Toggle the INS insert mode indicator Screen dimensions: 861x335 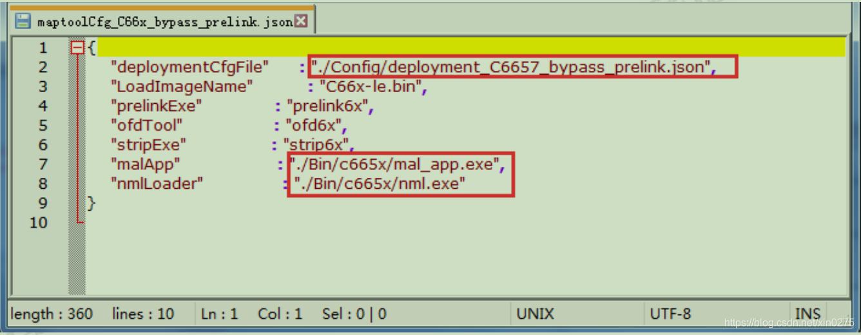808,314
